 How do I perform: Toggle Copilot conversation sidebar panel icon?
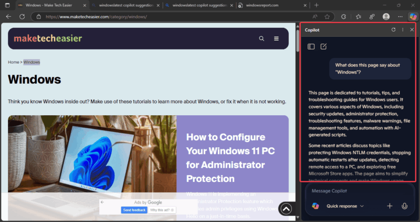click(311, 47)
